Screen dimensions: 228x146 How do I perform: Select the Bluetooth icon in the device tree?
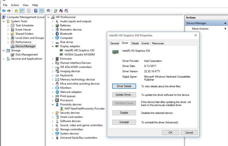57,34
